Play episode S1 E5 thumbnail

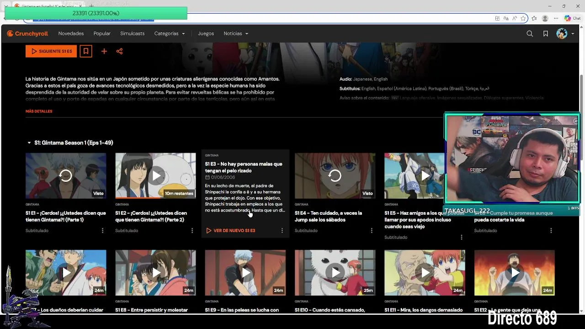coord(415,175)
